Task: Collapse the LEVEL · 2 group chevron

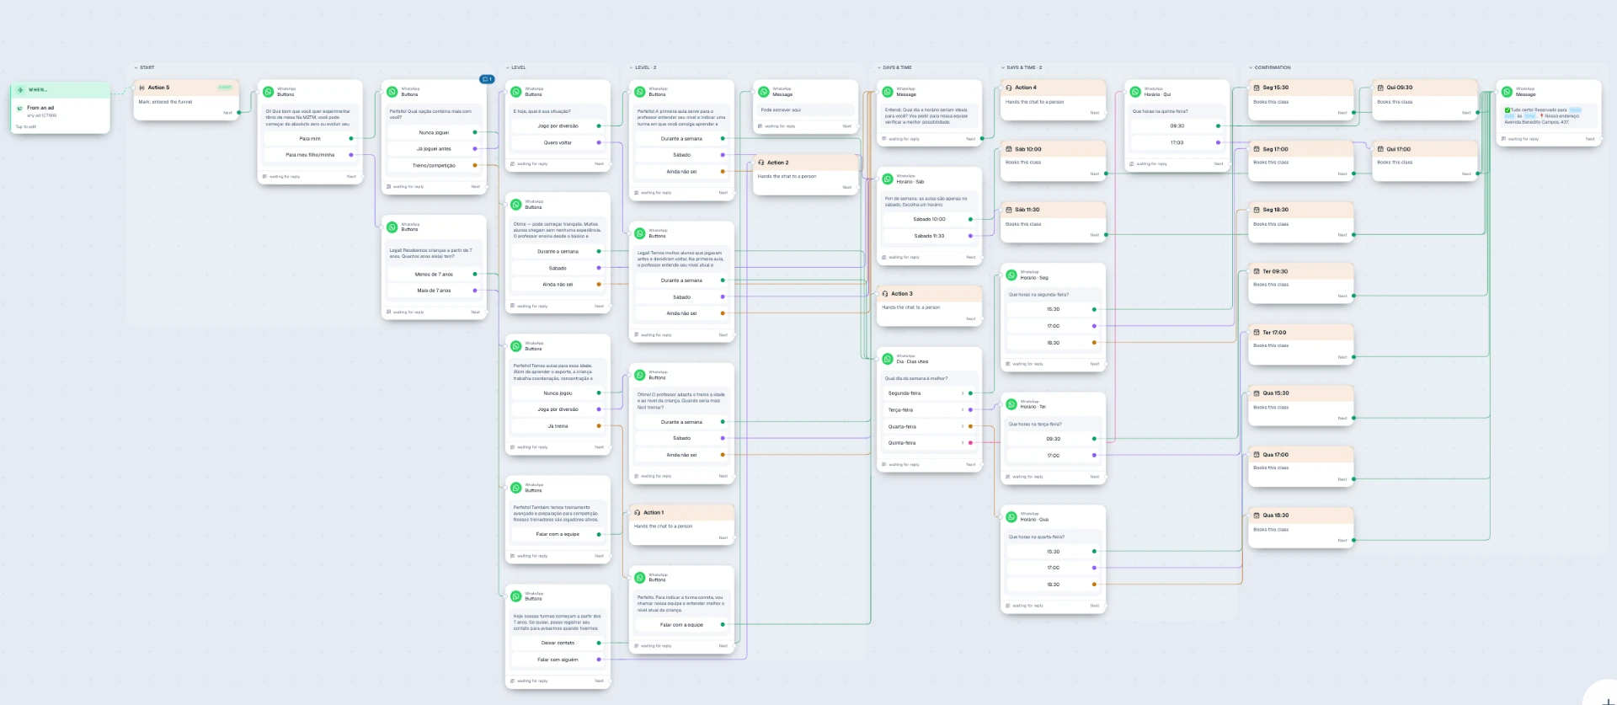Action: [x=632, y=67]
